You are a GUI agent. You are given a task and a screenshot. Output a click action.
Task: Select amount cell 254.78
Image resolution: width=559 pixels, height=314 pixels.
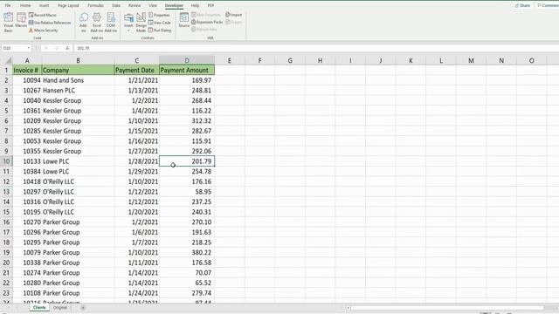pos(187,172)
